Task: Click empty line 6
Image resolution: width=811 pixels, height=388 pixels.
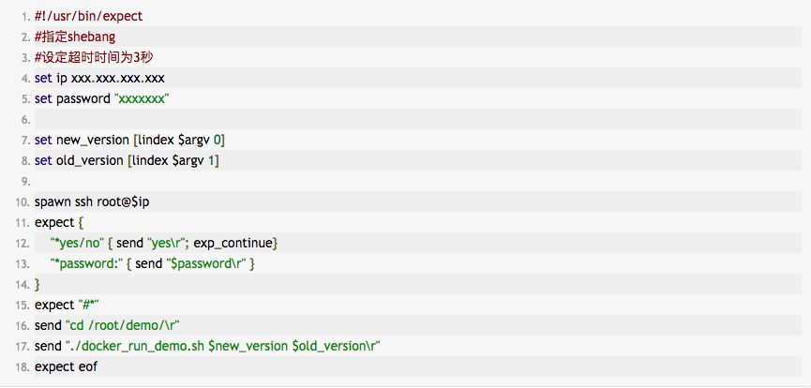Action: (x=417, y=120)
